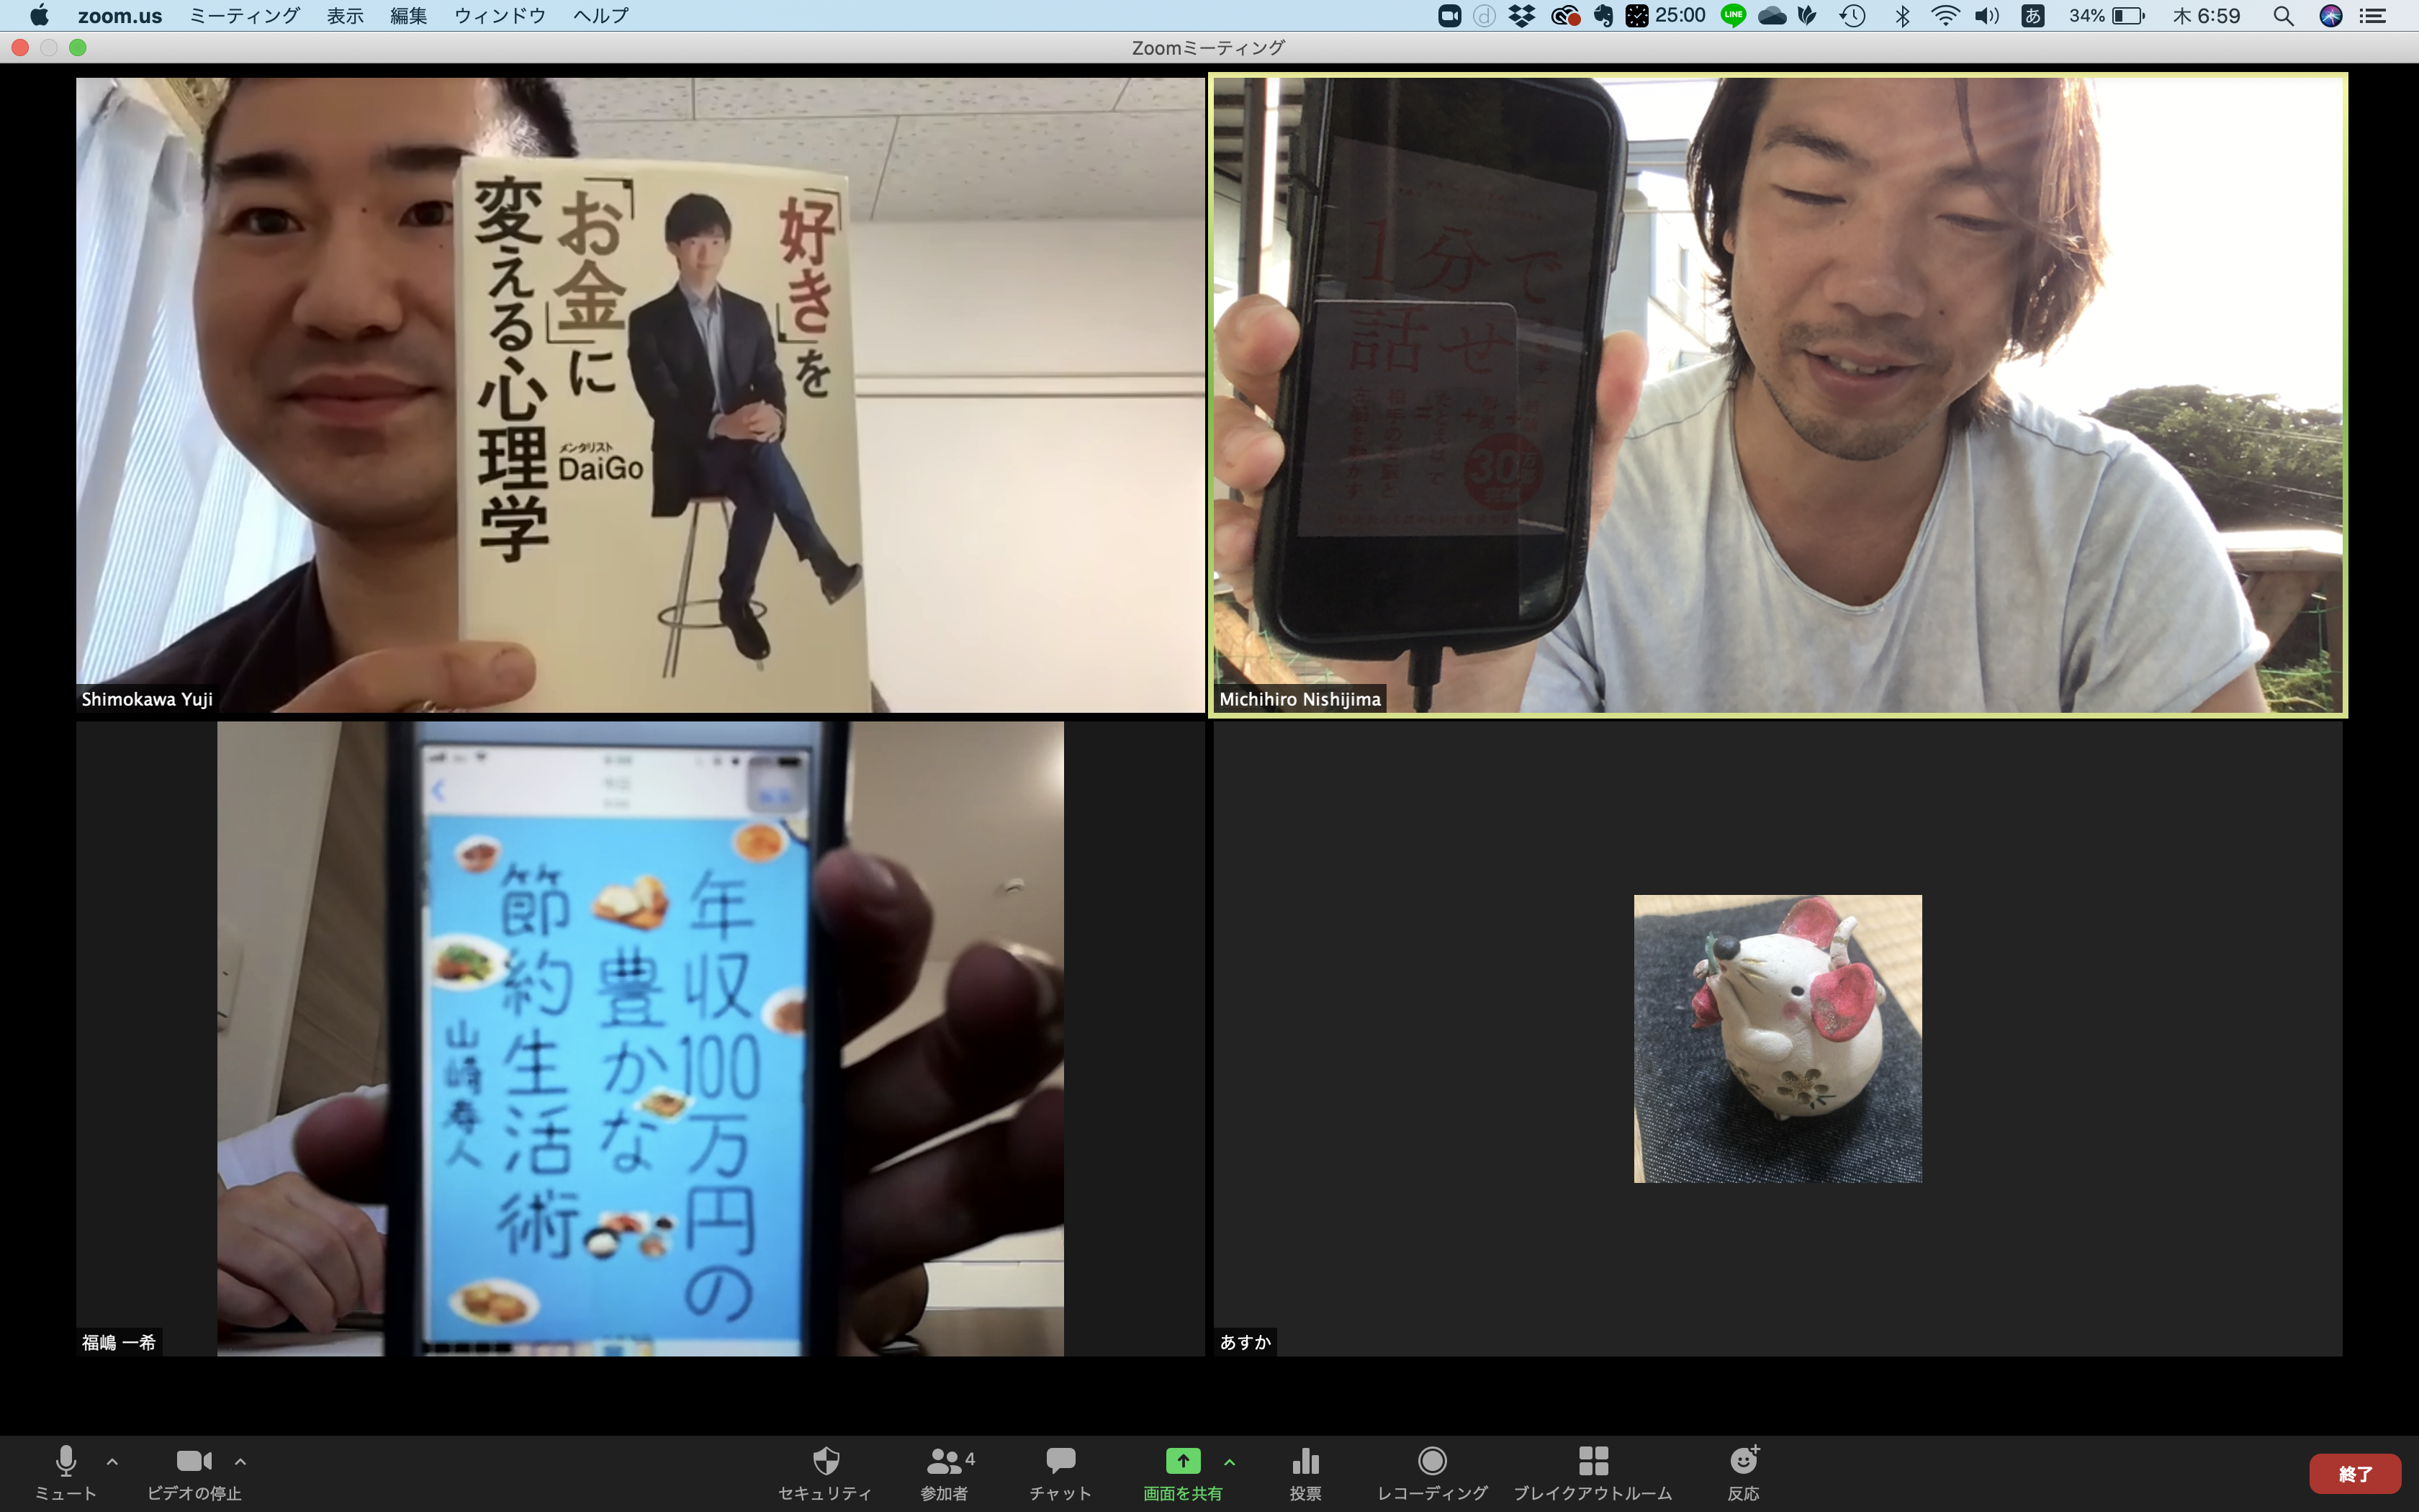Select あすか profile picture tile
This screenshot has width=2419, height=1512.
click(x=1778, y=1039)
